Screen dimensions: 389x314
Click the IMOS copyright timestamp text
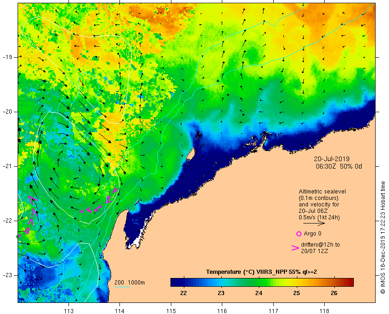coord(383,237)
